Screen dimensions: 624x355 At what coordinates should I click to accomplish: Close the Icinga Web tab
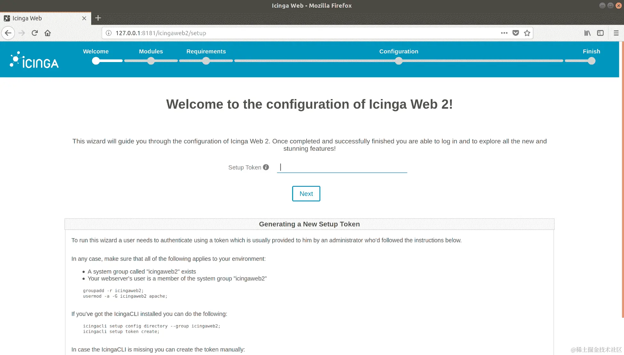84,18
